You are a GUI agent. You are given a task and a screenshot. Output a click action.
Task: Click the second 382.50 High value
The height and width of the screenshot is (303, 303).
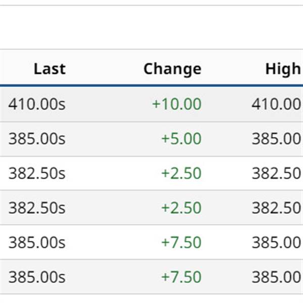[x=276, y=208]
